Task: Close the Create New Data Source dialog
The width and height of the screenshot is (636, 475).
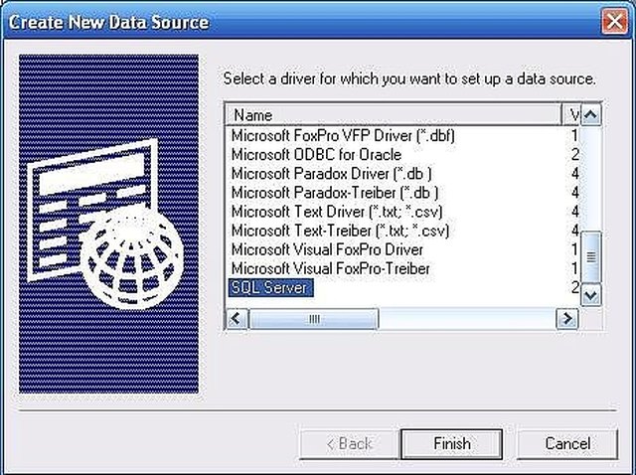Action: click(614, 21)
